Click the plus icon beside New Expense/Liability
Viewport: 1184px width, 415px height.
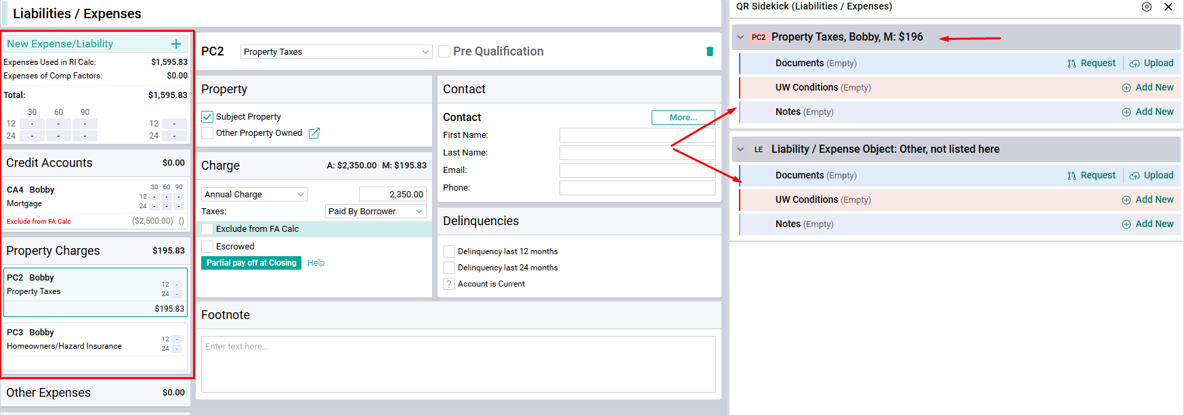176,44
